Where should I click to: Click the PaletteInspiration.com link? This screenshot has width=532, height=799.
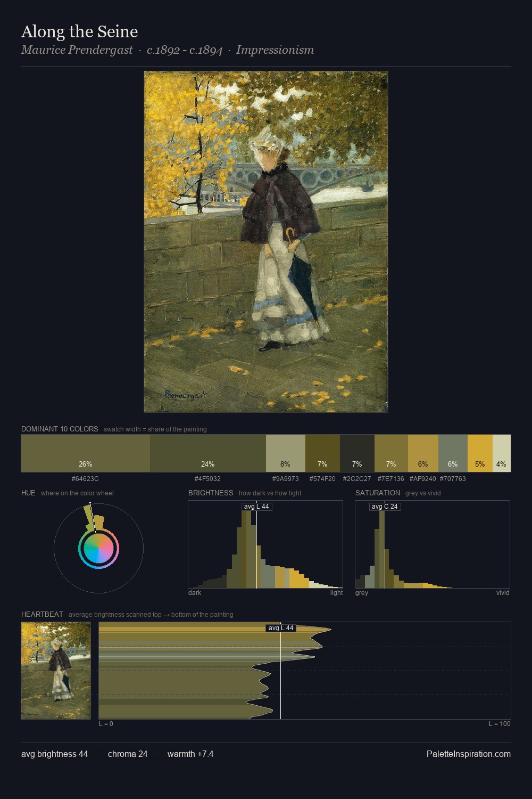(469, 754)
